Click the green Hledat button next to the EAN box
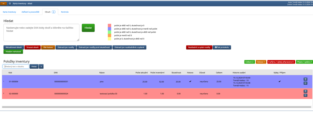Viewport: 313px width, 113px height. coord(88,28)
